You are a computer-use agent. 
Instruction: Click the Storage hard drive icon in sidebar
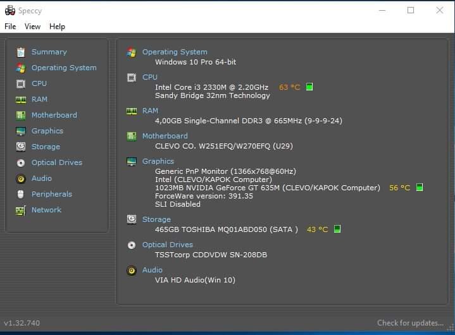[x=21, y=147]
